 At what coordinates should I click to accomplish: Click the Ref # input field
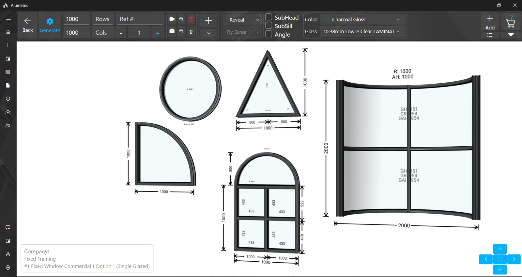pyautogui.click(x=140, y=19)
